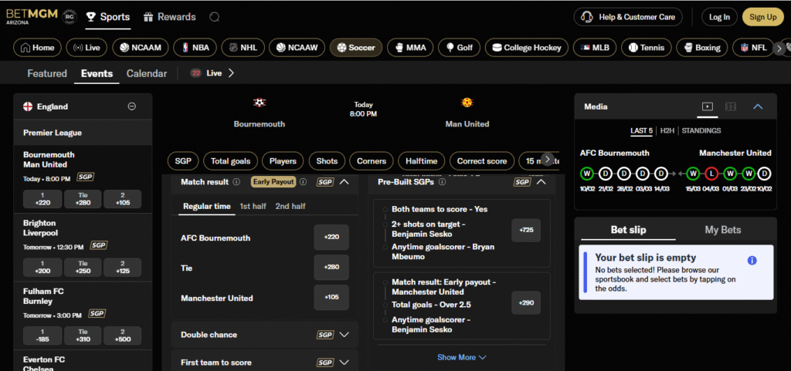Filter markets by Correct score
Image resolution: width=791 pixels, height=371 pixels.
coord(482,161)
